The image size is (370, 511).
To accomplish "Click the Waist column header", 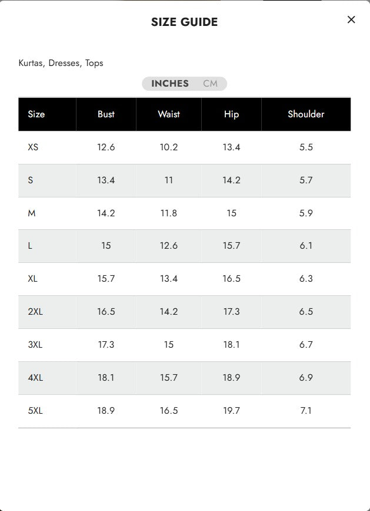I will pyautogui.click(x=169, y=114).
